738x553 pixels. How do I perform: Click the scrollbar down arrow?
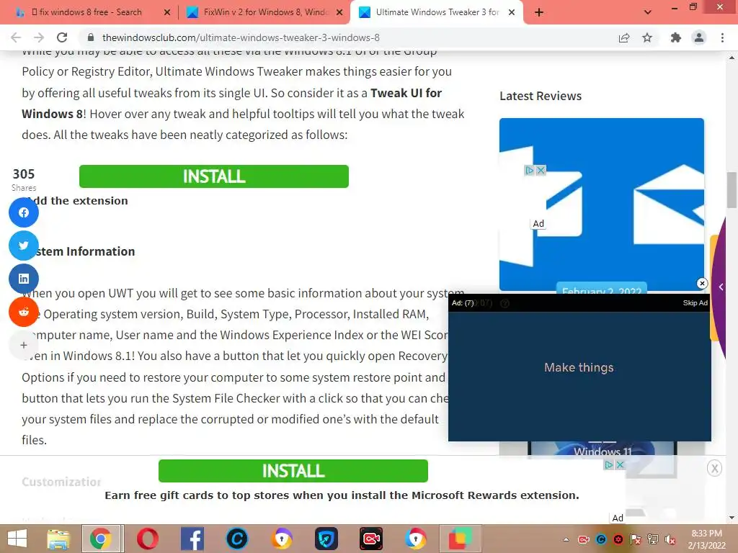(732, 518)
